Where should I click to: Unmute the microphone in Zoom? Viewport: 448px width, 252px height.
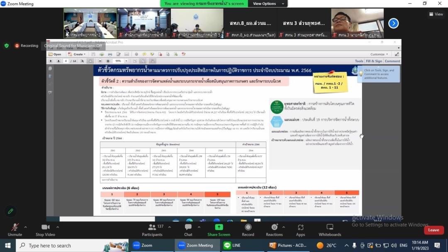[15, 230]
